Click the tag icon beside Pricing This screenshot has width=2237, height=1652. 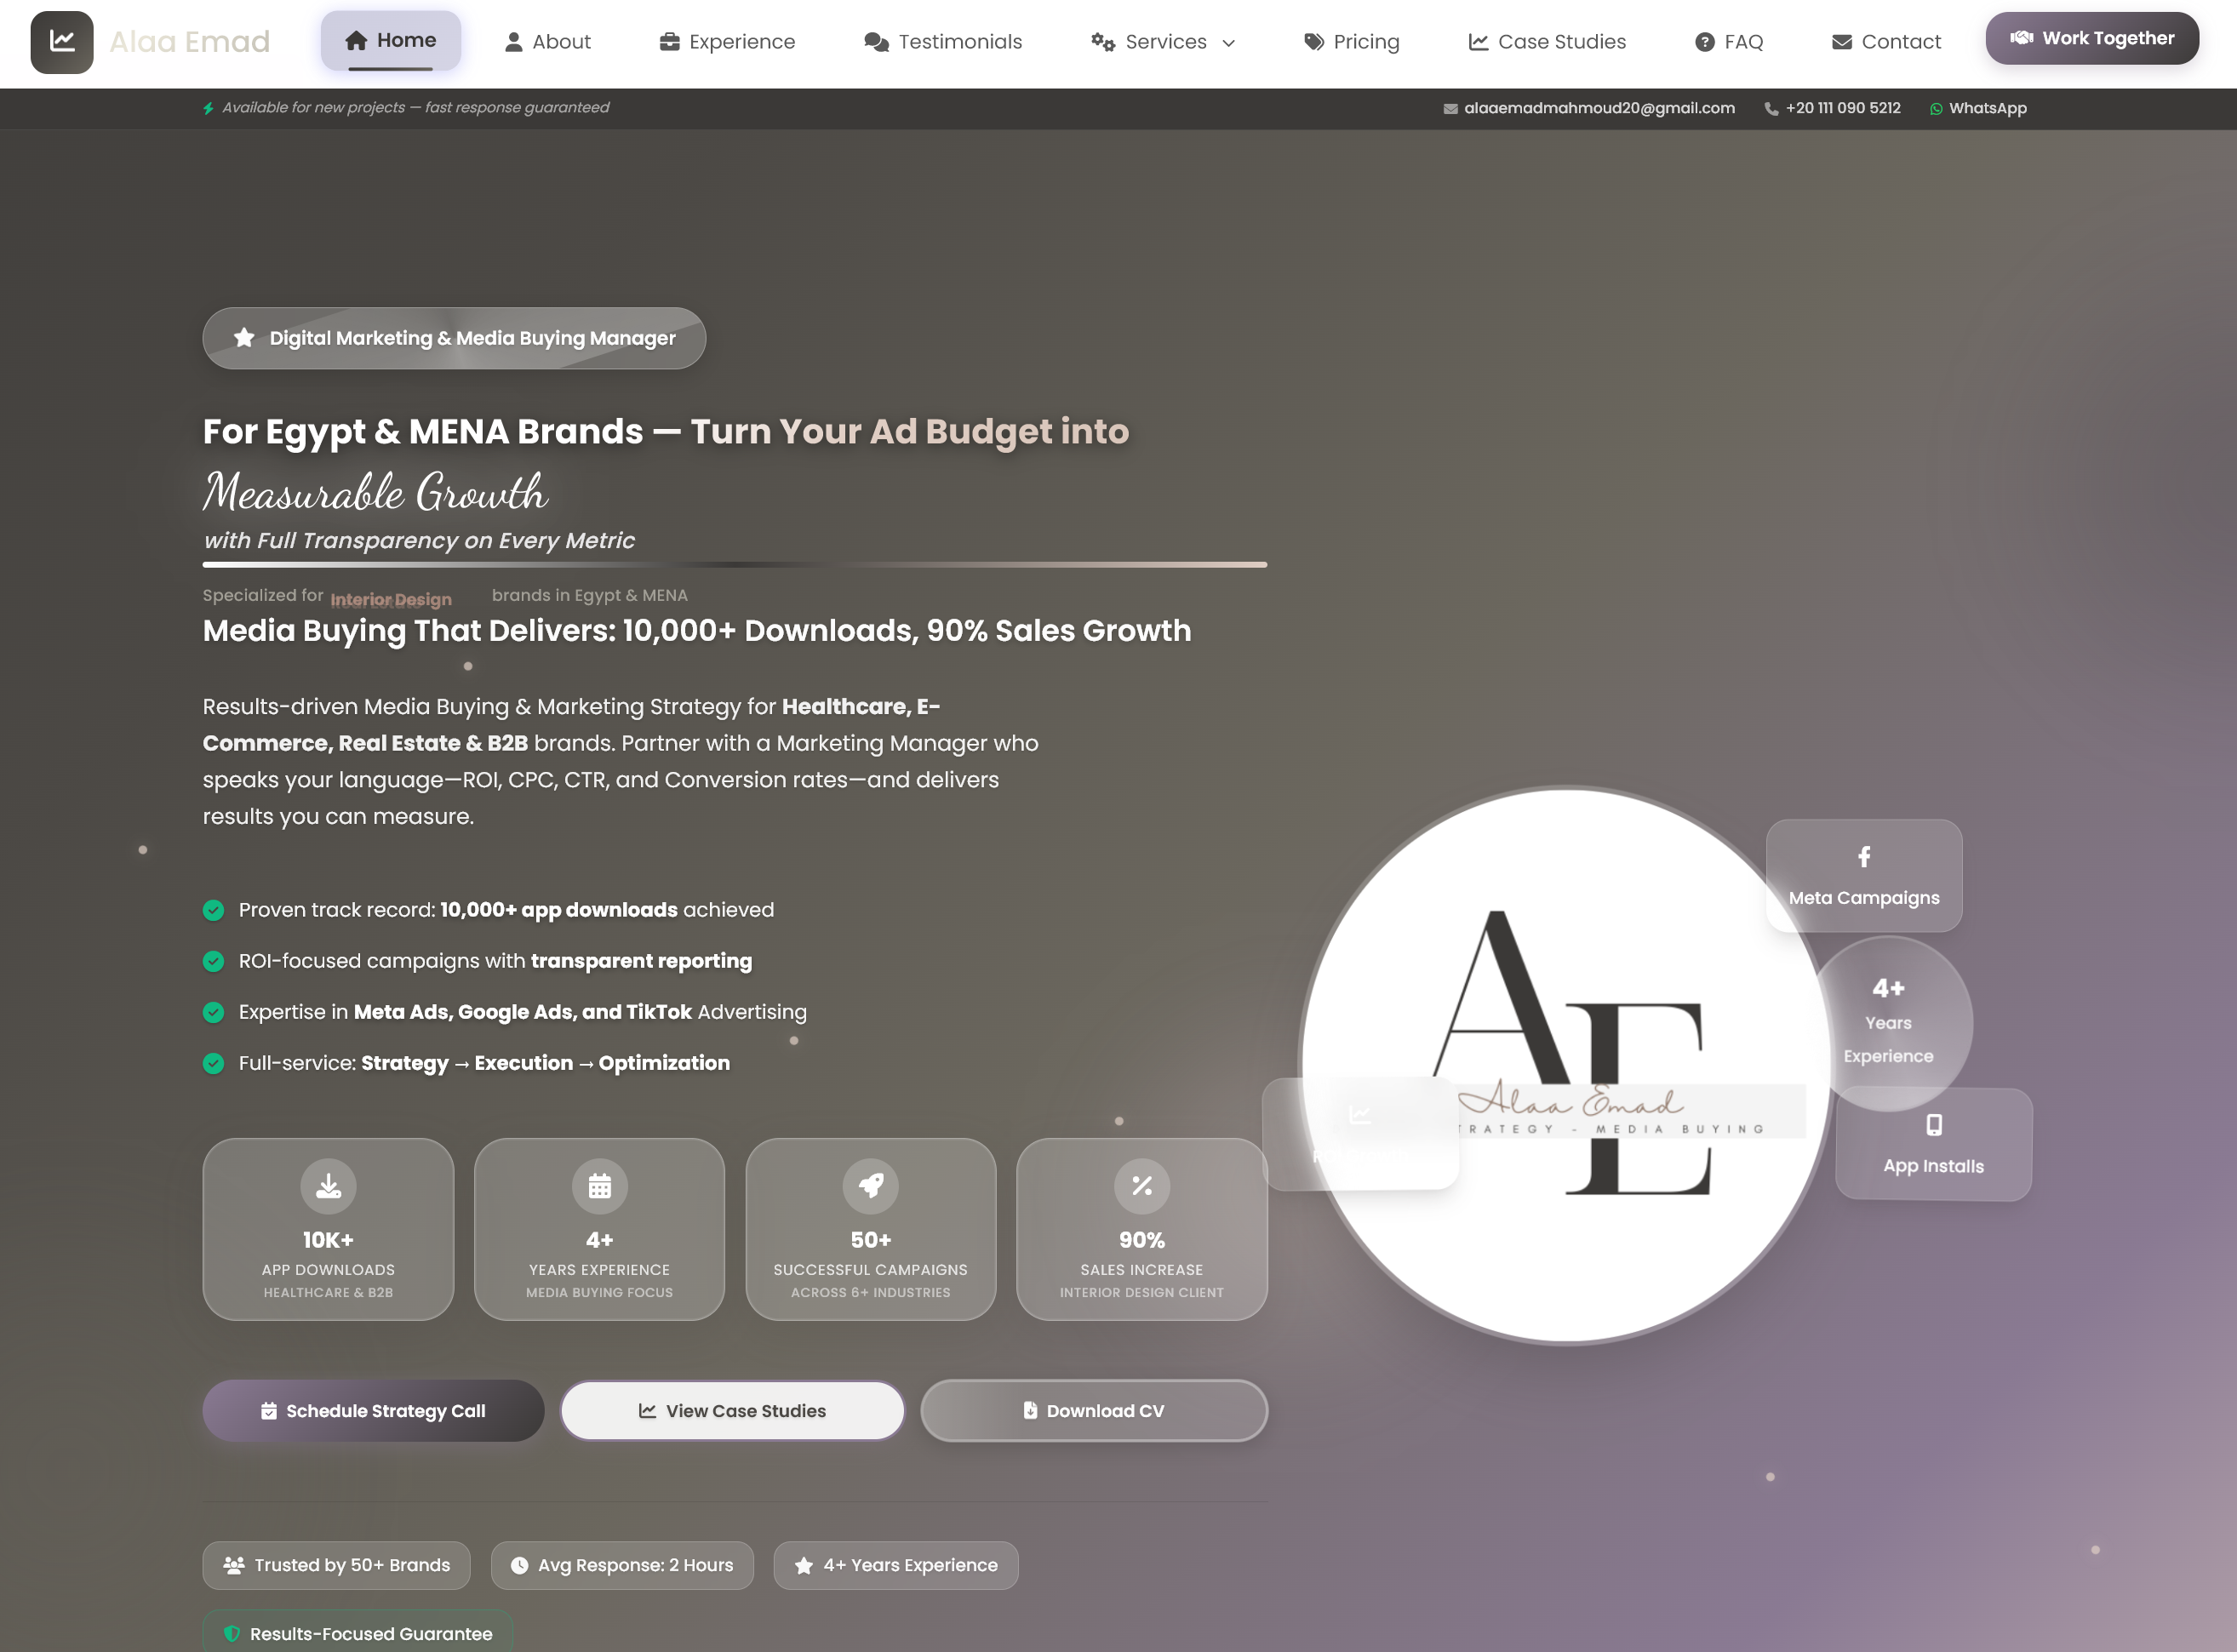1314,42
